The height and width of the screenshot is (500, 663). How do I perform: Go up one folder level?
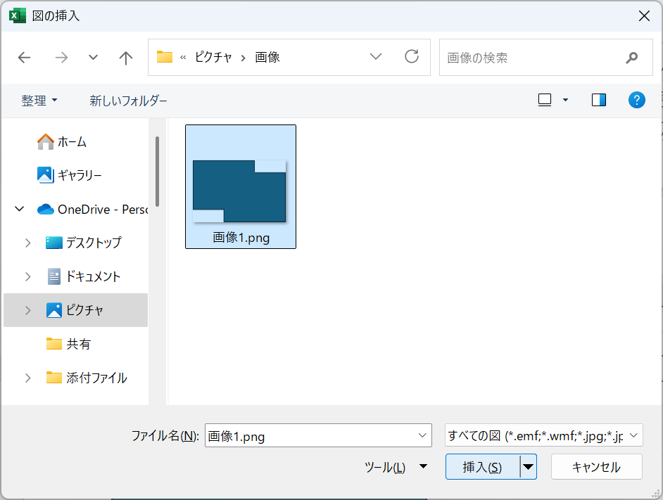pos(125,58)
